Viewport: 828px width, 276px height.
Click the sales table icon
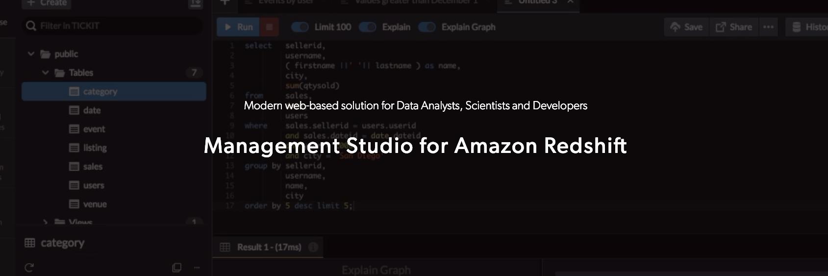tap(74, 167)
